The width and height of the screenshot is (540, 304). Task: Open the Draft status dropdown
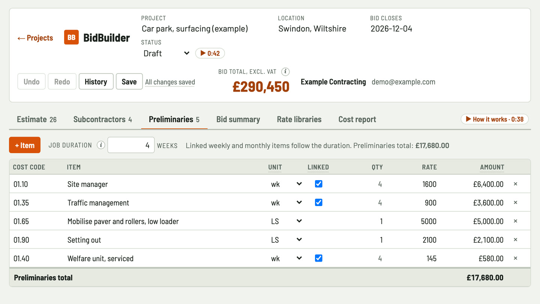[x=166, y=53]
